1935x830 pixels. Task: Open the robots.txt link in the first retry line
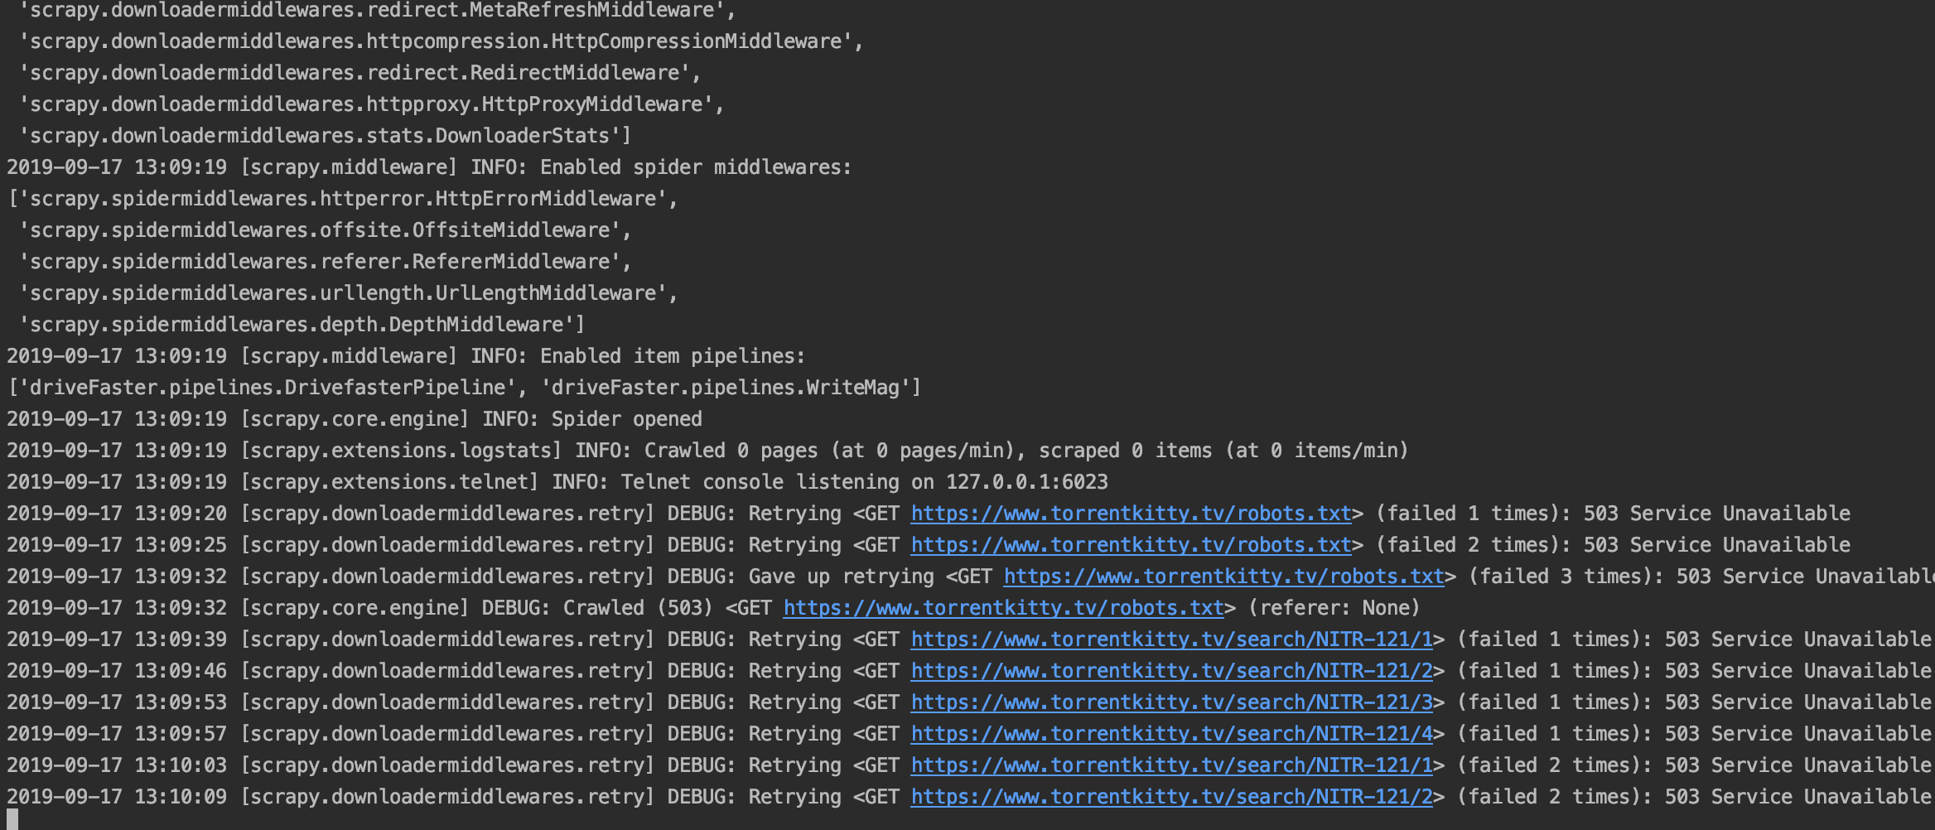1130,513
